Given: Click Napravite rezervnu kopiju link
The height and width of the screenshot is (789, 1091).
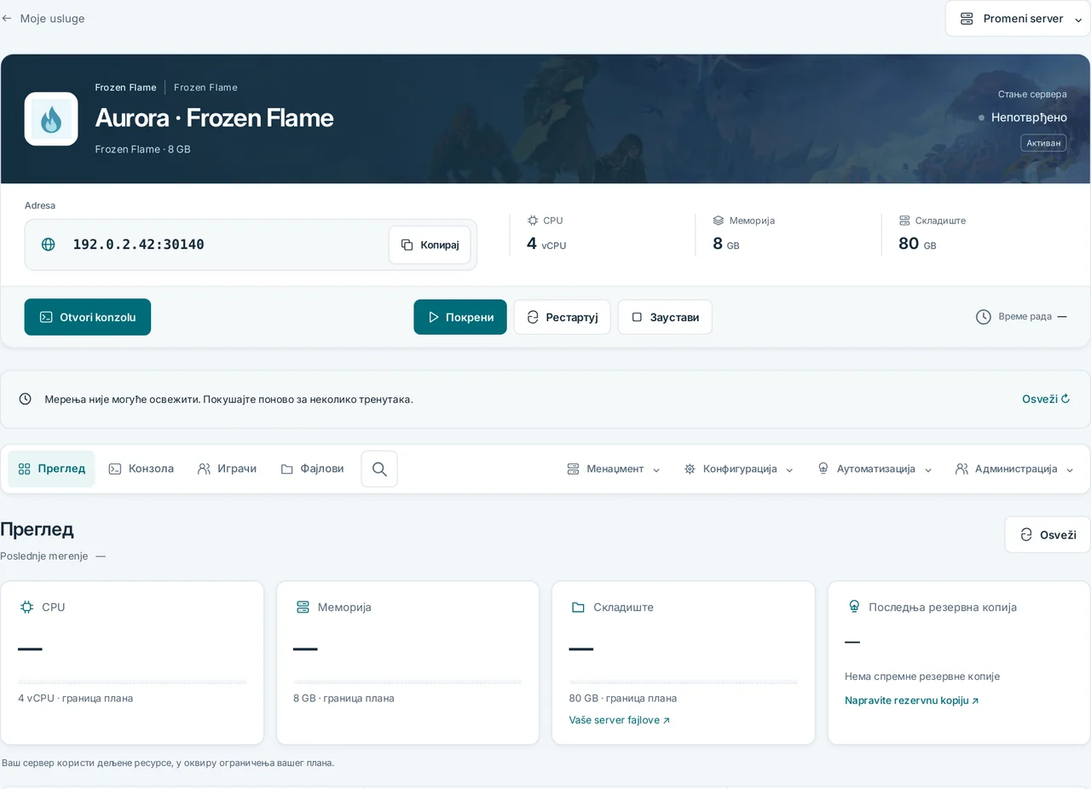Looking at the screenshot, I should click(x=912, y=700).
